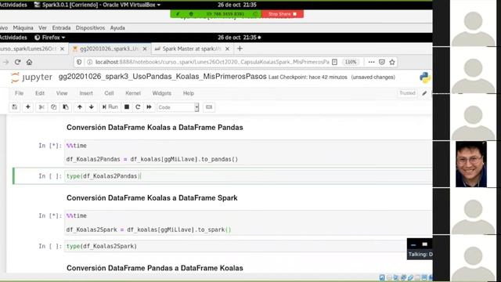Run the selected cell

(x=110, y=107)
